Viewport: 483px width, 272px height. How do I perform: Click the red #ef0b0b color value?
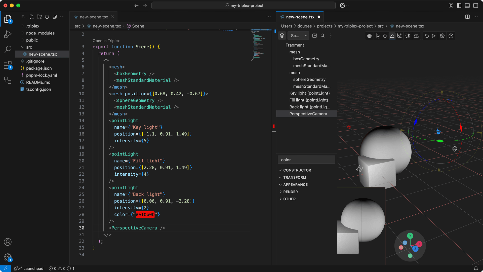point(145,214)
